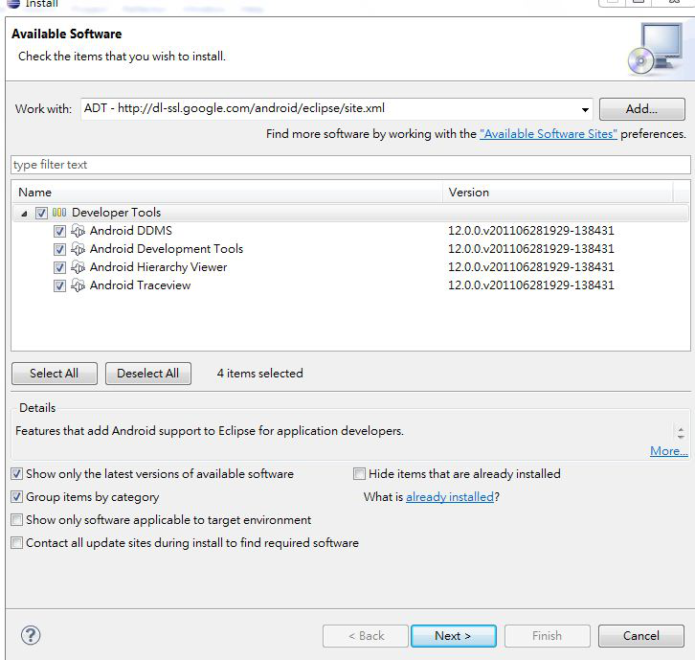Open the Work with dropdown arrow
Image resolution: width=695 pixels, height=660 pixels.
click(585, 109)
